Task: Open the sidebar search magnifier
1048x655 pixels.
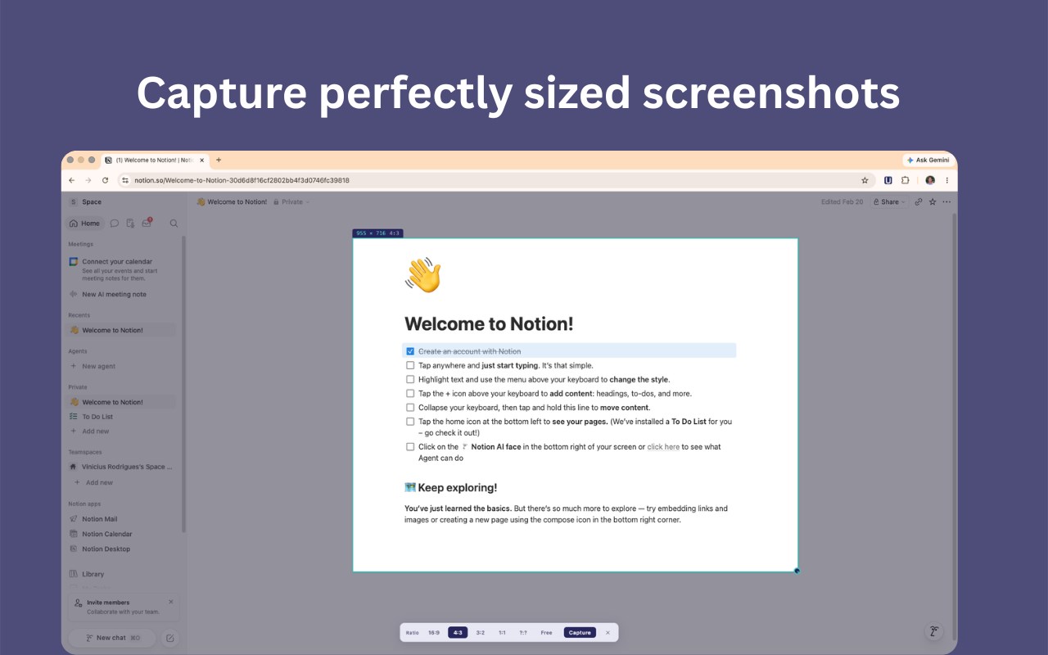Action: [x=174, y=223]
